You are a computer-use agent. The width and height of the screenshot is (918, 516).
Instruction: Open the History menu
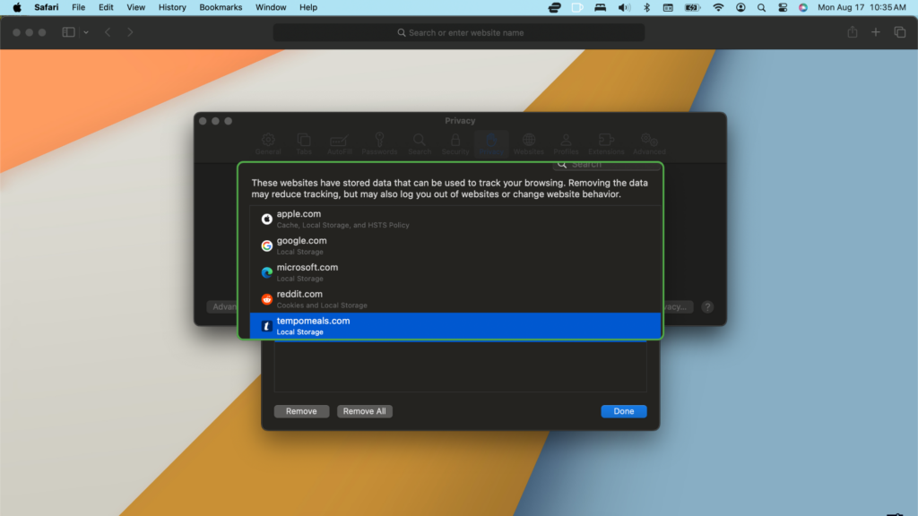pos(172,7)
